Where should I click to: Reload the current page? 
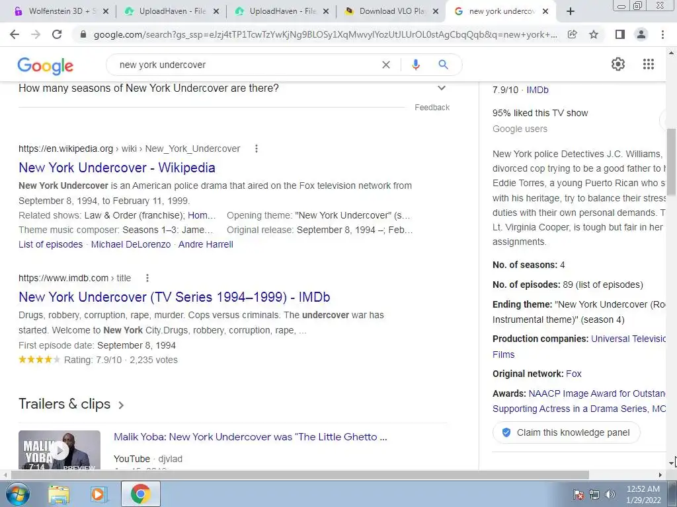click(x=57, y=34)
